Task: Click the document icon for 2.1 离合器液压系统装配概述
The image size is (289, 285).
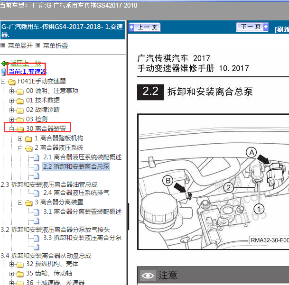Action: [x=37, y=157]
